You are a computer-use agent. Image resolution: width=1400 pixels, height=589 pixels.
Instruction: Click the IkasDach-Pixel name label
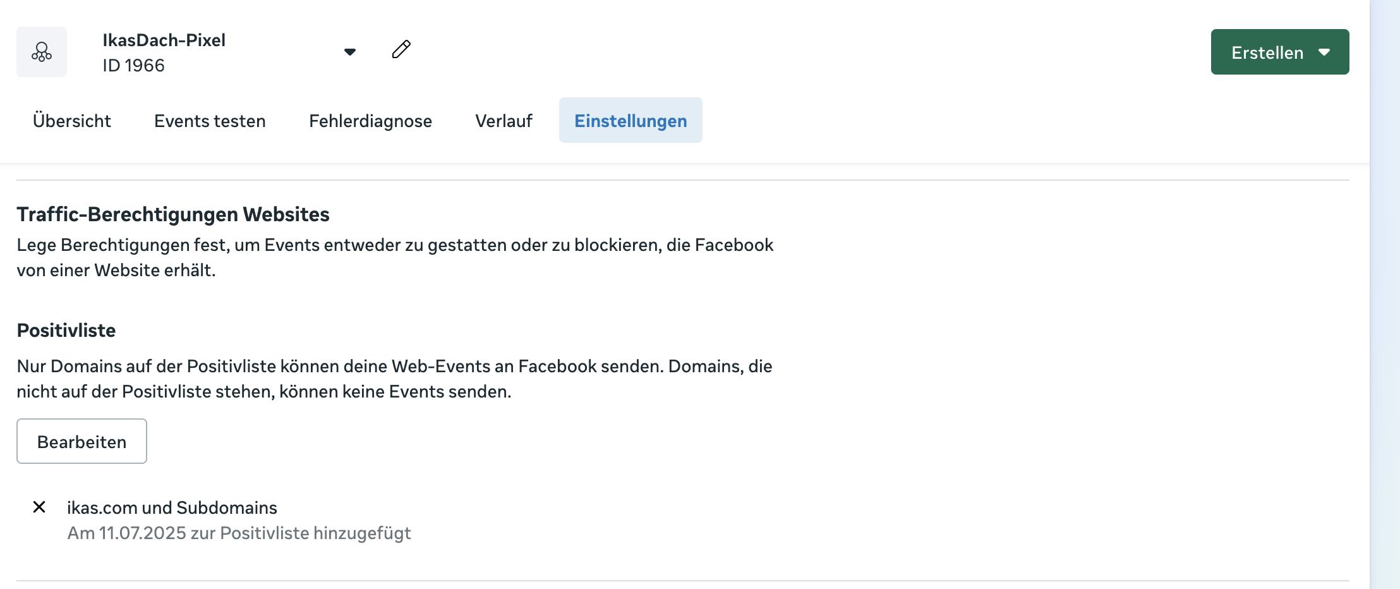[x=164, y=40]
